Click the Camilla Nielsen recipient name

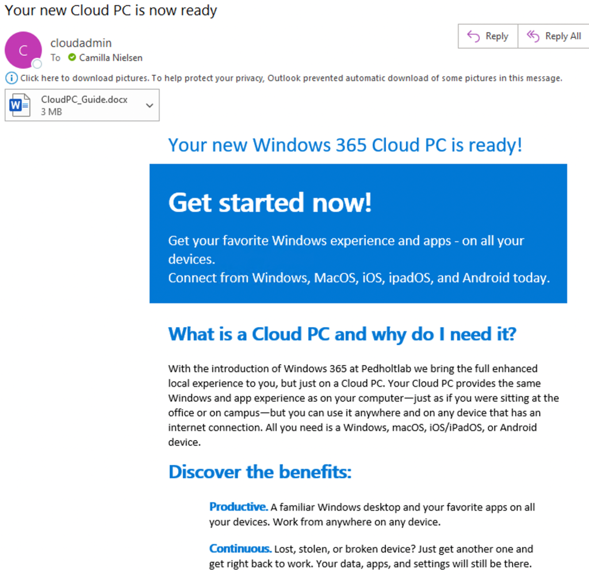click(111, 58)
